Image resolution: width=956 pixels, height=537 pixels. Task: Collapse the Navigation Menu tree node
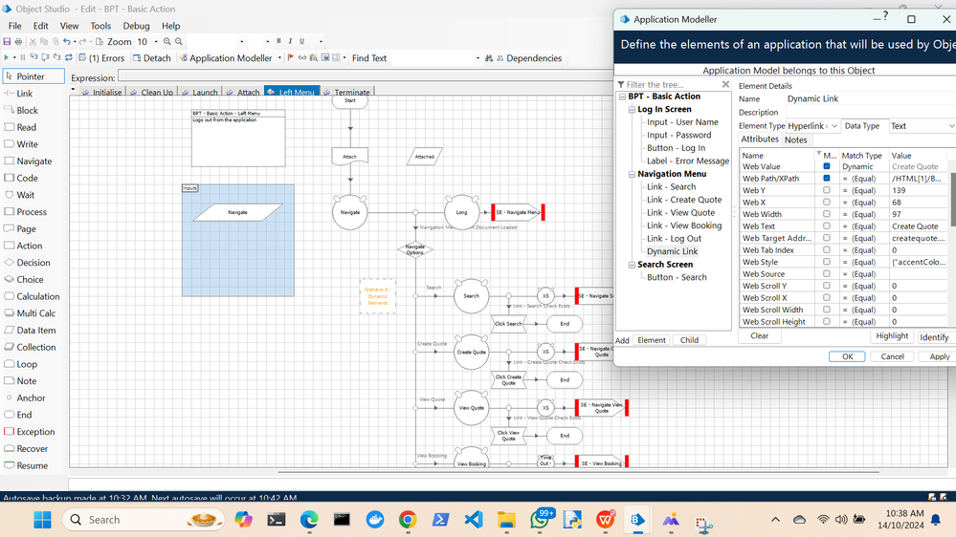coord(633,174)
